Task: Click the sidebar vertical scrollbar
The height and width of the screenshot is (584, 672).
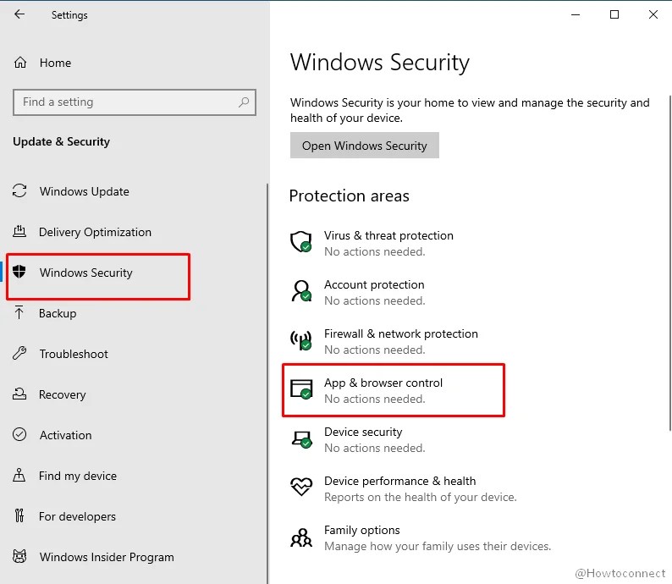Action: pos(267,383)
